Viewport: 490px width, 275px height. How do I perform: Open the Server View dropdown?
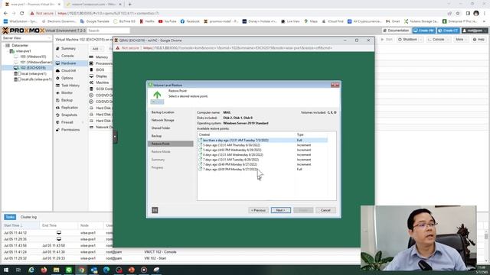pos(27,38)
